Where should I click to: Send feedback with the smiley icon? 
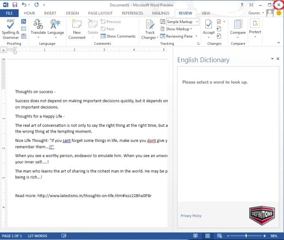pyautogui.click(x=279, y=13)
